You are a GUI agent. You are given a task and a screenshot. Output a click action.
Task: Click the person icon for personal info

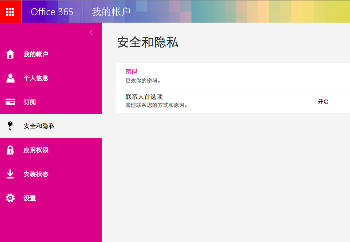[10, 78]
